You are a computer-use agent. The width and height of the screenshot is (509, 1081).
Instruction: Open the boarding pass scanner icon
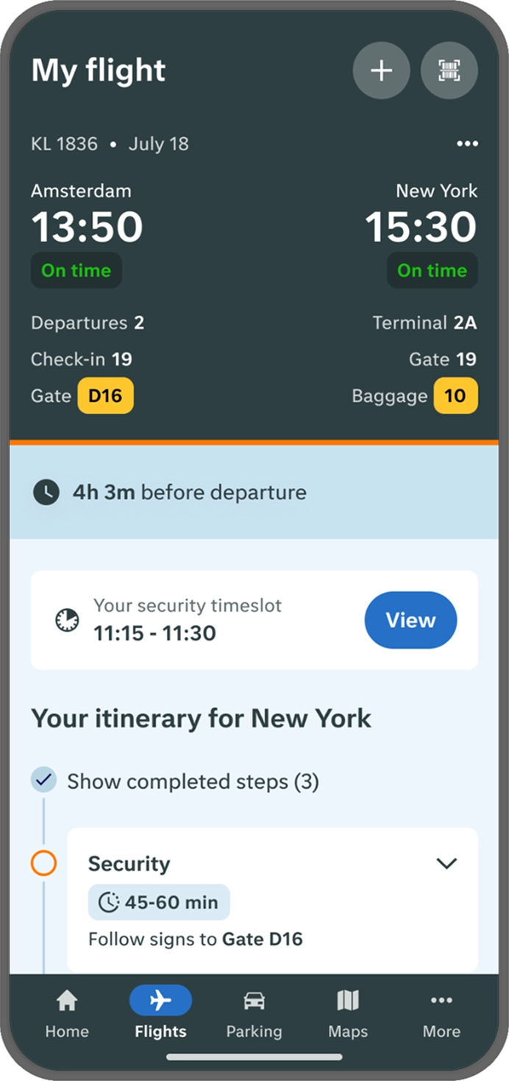(x=449, y=71)
